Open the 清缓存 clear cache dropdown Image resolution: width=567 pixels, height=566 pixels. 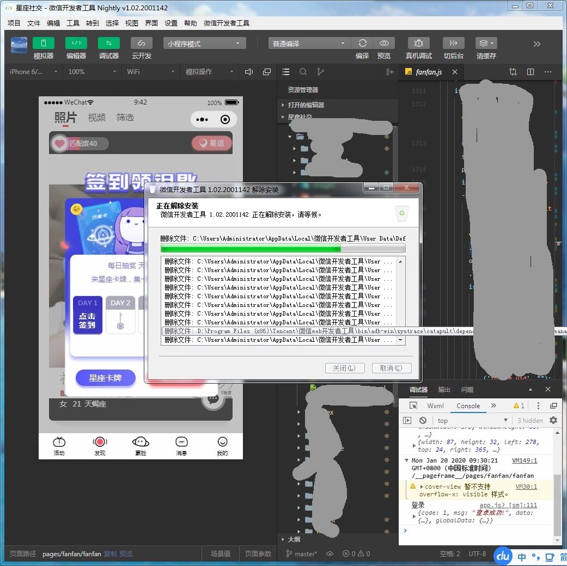click(x=486, y=44)
